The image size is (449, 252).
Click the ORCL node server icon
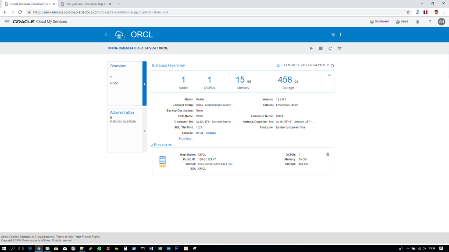pos(162,161)
